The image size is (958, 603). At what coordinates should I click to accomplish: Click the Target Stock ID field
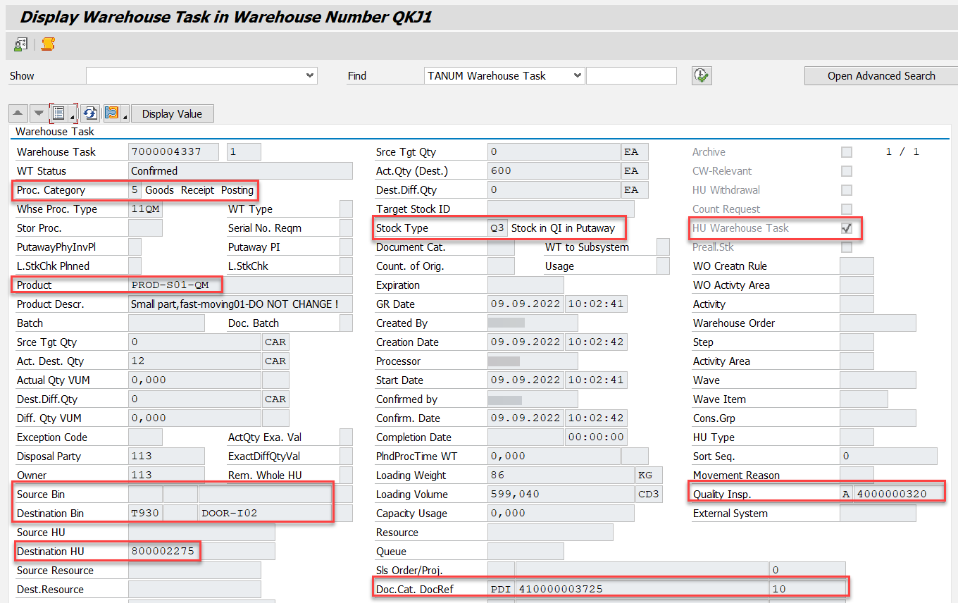[x=561, y=209]
